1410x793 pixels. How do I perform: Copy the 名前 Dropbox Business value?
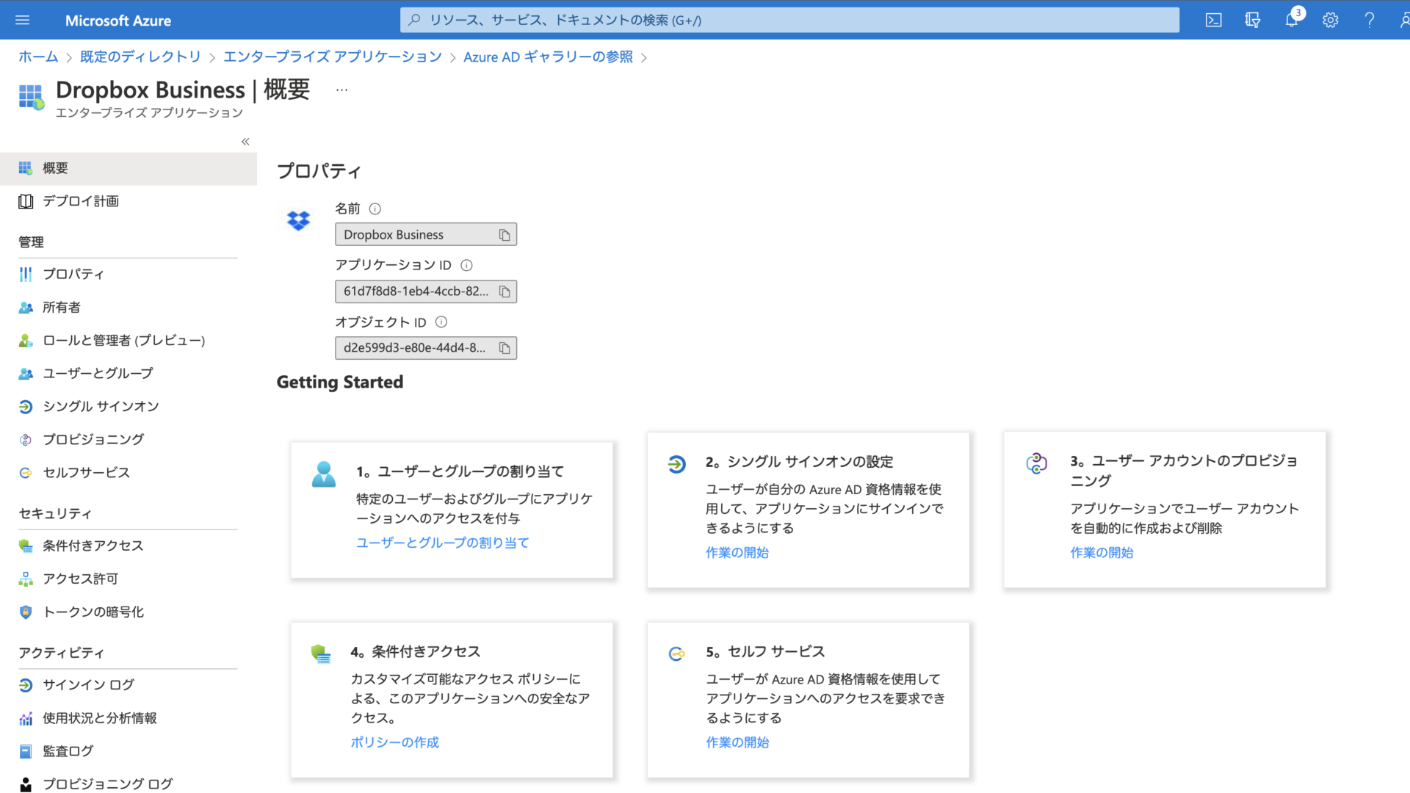pos(505,235)
